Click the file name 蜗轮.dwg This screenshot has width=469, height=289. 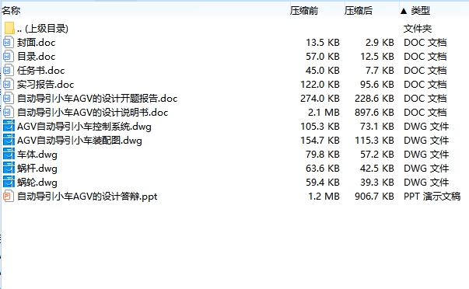[37, 183]
